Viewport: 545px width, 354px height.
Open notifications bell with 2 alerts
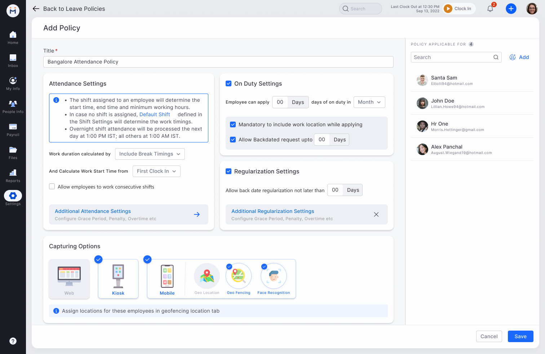point(490,8)
